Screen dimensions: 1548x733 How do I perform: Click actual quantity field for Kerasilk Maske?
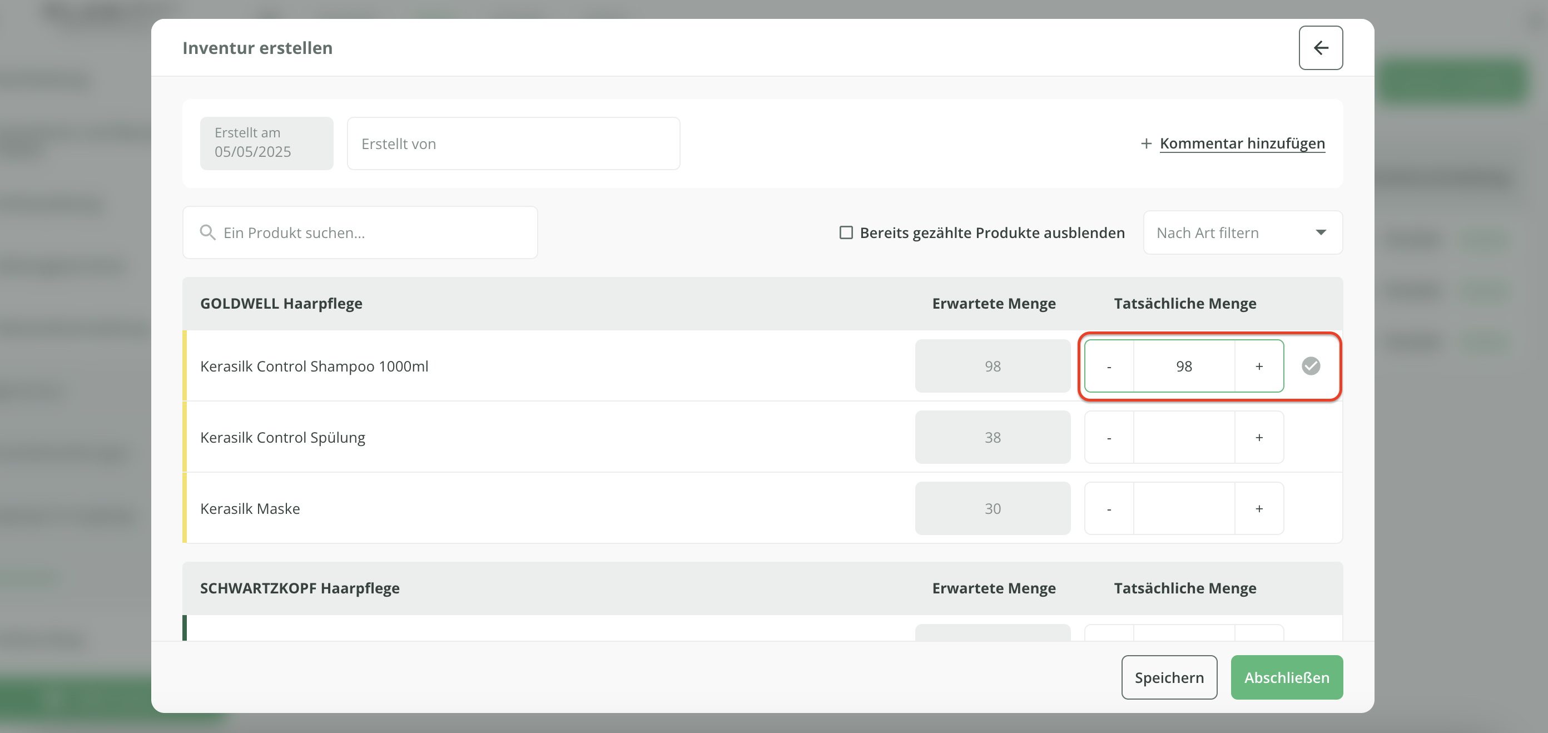tap(1183, 509)
